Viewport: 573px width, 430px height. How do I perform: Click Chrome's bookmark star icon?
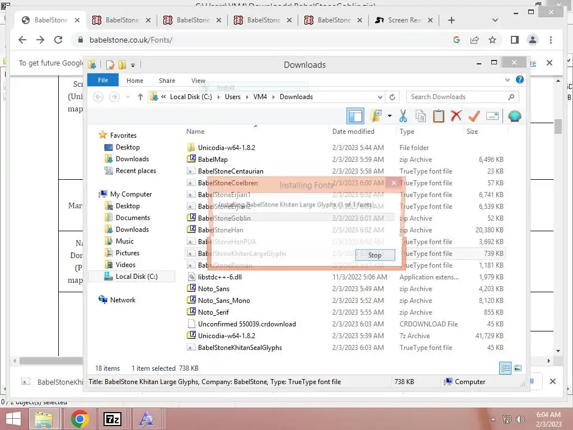pos(492,40)
